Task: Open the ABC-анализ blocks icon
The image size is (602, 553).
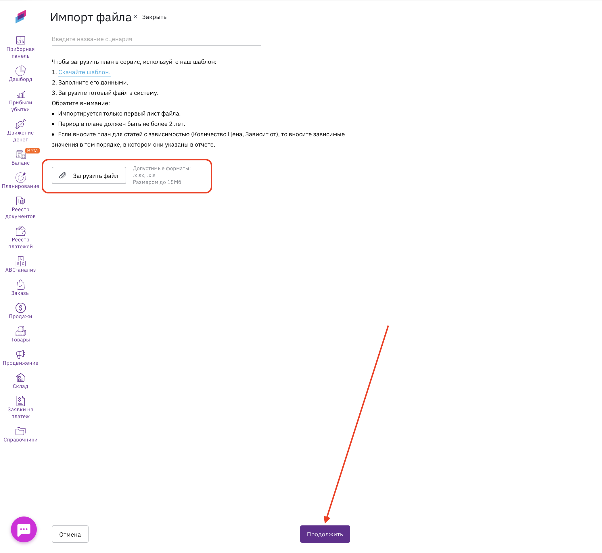Action: 20,261
